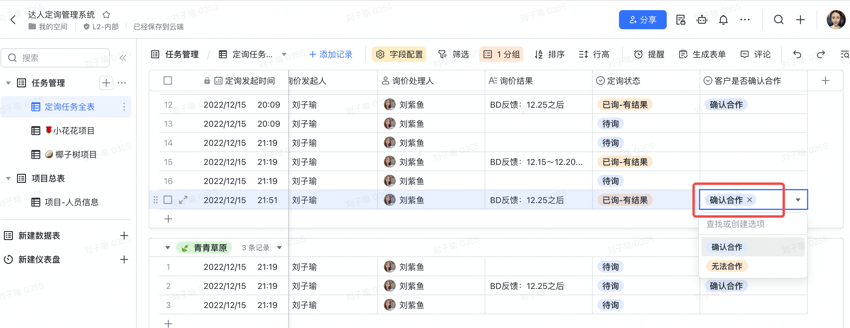Collapse the 青青草原 group
This screenshot has height=328, width=850.
(168, 247)
